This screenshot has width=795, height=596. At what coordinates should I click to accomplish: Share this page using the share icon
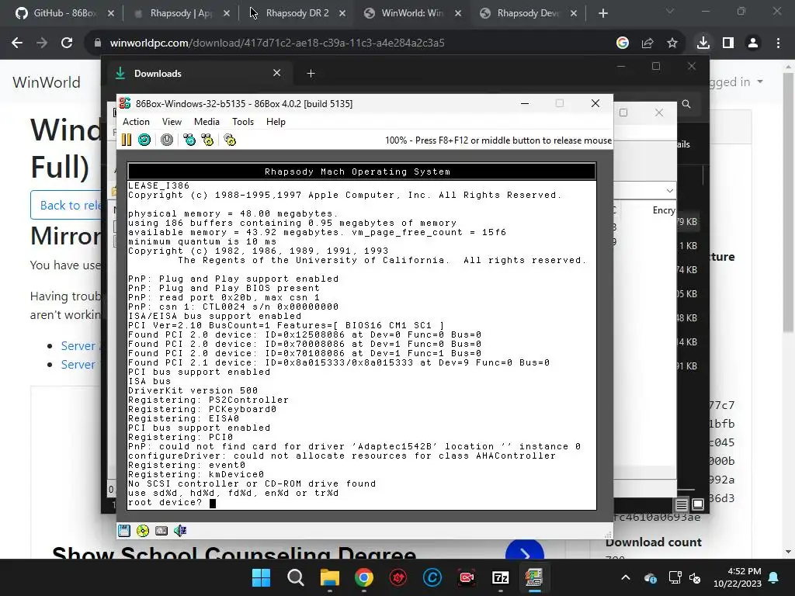click(x=647, y=43)
